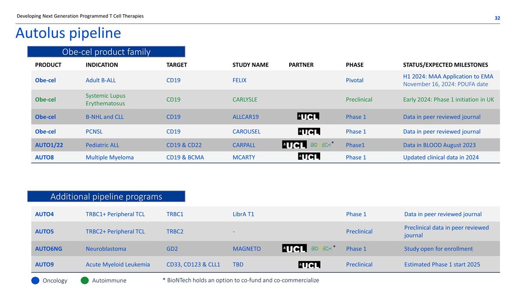Click the PHASE column header

click(354, 65)
